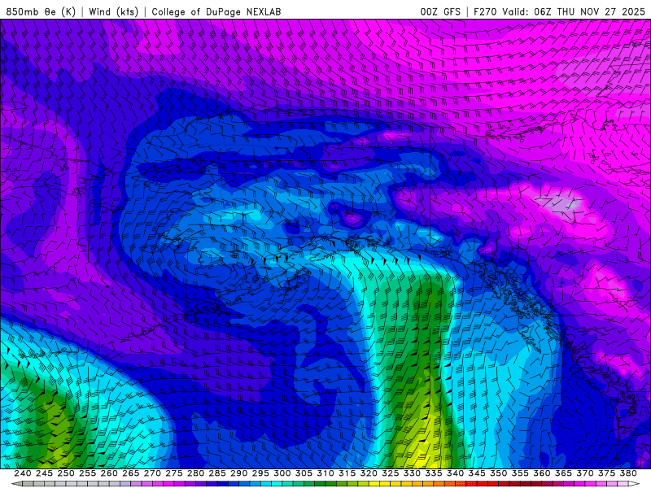This screenshot has width=651, height=488.
Task: Select the 350 legend value
Action: (498, 473)
